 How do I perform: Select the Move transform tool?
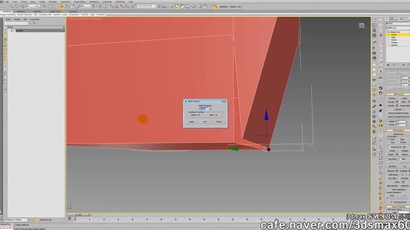(x=61, y=6)
